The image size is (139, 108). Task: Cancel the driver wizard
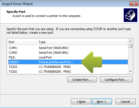(125, 102)
